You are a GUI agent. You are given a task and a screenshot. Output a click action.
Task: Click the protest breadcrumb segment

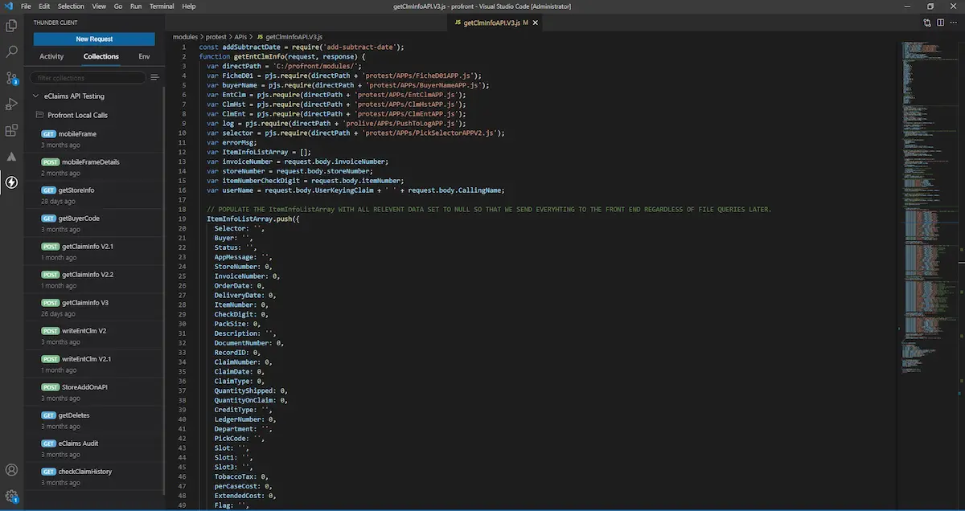[x=216, y=37]
